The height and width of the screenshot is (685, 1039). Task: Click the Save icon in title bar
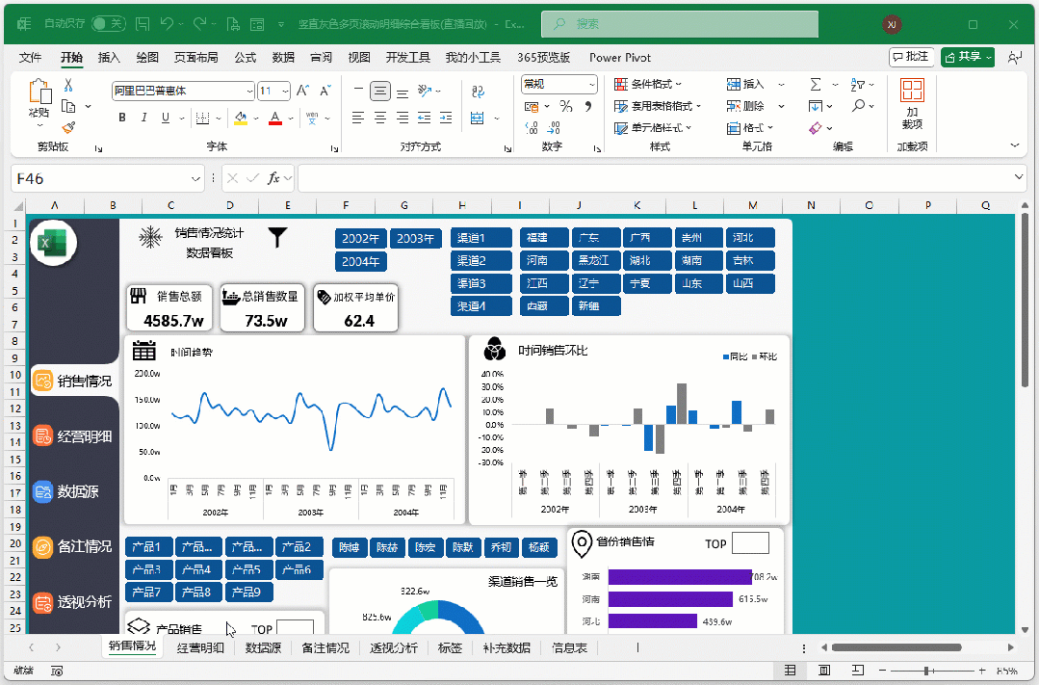coord(143,24)
